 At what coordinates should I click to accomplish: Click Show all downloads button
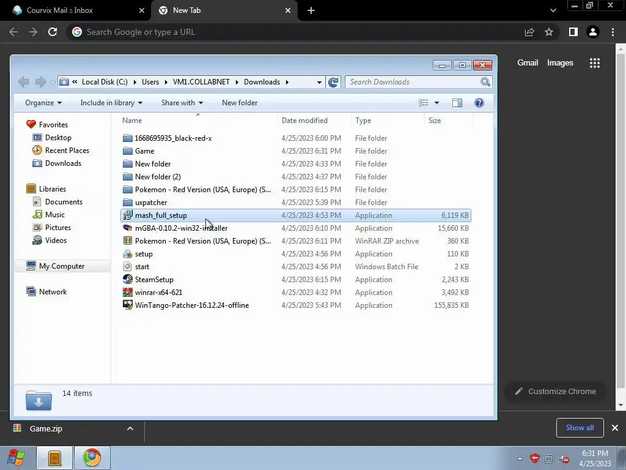[580, 428]
